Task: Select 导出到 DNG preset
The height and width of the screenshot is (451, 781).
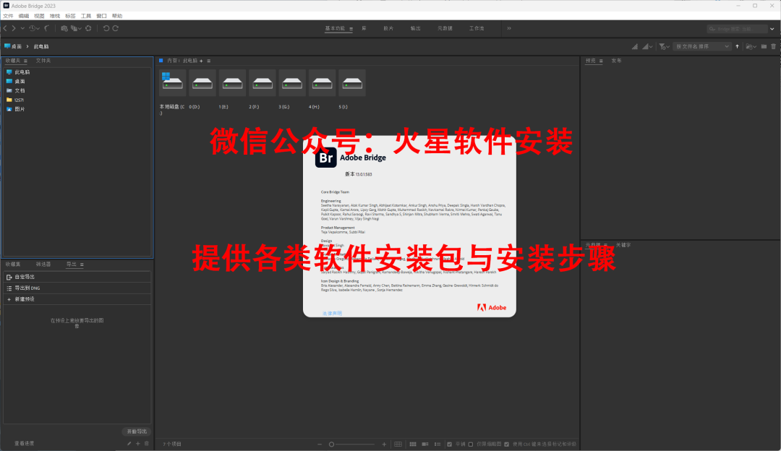Action: [x=77, y=288]
